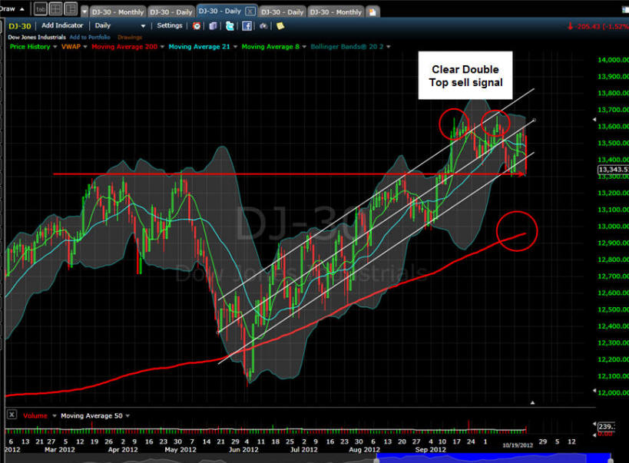
Task: Click the purple cube icon in the toolbar
Action: tap(213, 26)
